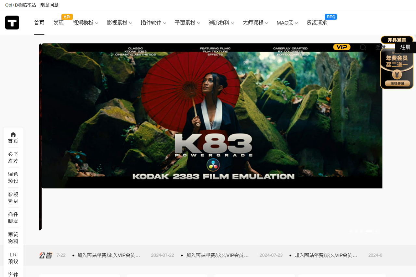Viewport: 416px width, 277px height.
Task: Click the Ctrl+D收藏本站 link
Action: tap(20, 5)
